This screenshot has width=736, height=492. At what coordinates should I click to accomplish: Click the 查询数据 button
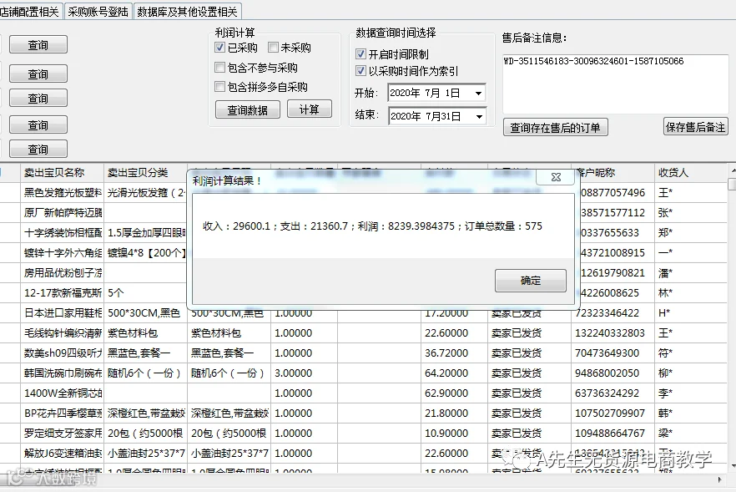pyautogui.click(x=247, y=110)
